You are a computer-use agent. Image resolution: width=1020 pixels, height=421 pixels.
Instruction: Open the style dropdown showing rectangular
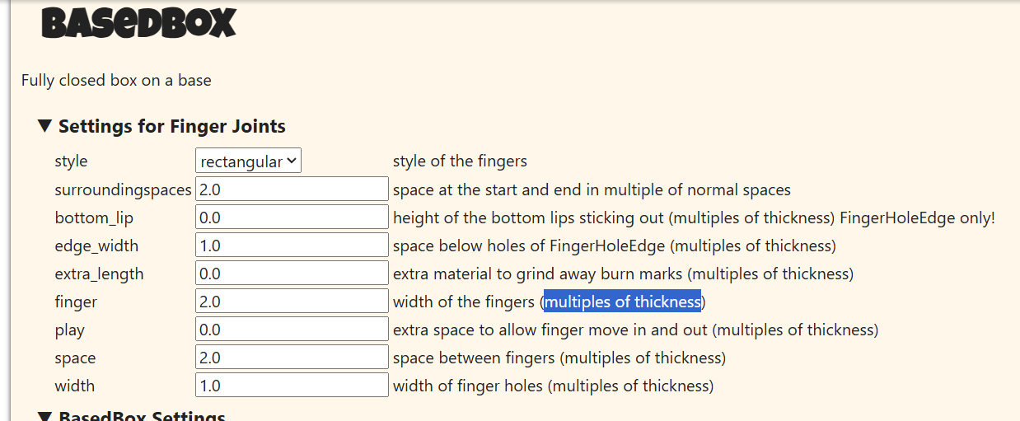tap(248, 161)
